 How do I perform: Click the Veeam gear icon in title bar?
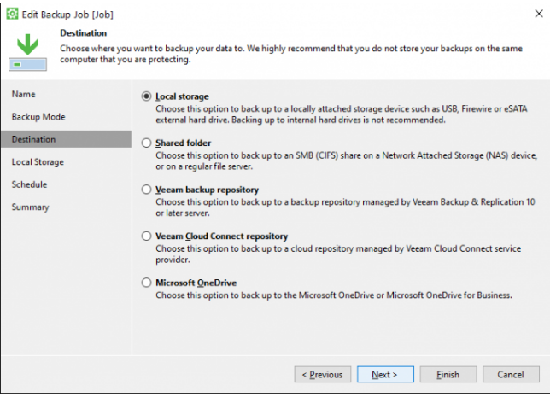click(x=12, y=15)
